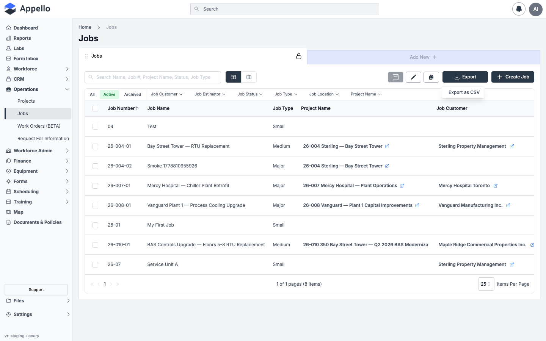The width and height of the screenshot is (546, 341).
Task: Check the box for job 26-01
Action: (x=96, y=225)
